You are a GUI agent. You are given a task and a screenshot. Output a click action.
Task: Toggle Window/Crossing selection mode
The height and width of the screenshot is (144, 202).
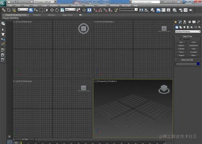tap(46, 10)
